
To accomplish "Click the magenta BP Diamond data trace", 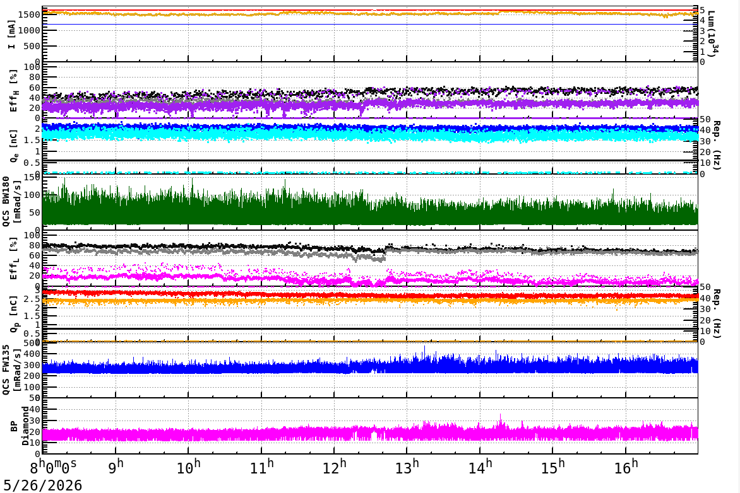I will pyautogui.click(x=369, y=433).
